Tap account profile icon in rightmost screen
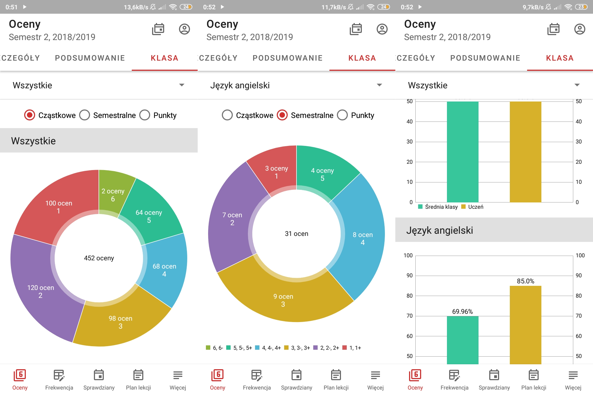The height and width of the screenshot is (395, 593). [x=580, y=29]
